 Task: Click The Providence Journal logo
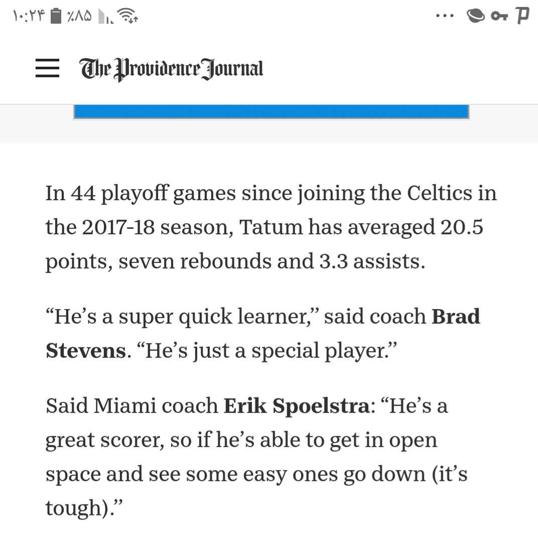pos(172,69)
